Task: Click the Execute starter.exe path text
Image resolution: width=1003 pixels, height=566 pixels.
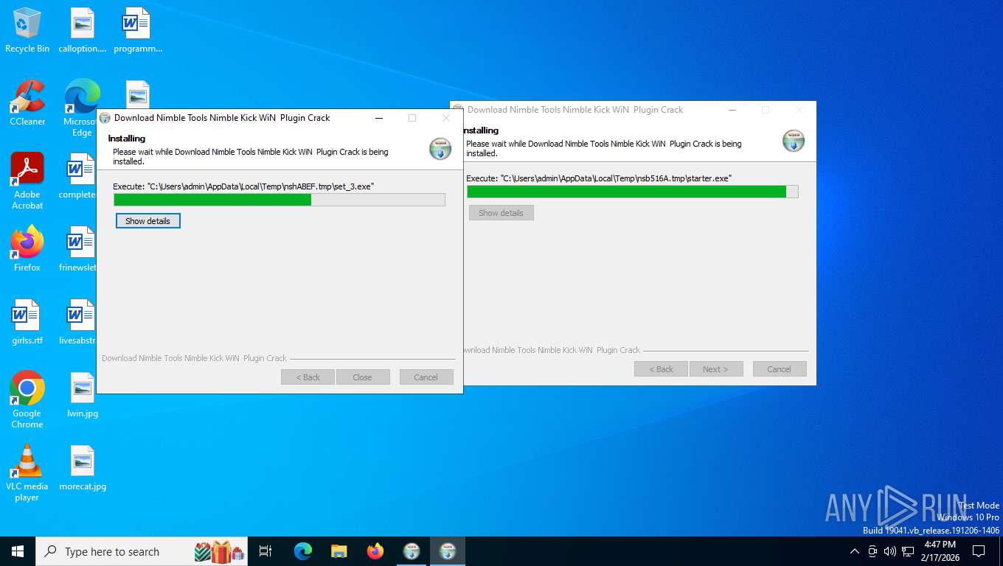Action: pos(599,178)
